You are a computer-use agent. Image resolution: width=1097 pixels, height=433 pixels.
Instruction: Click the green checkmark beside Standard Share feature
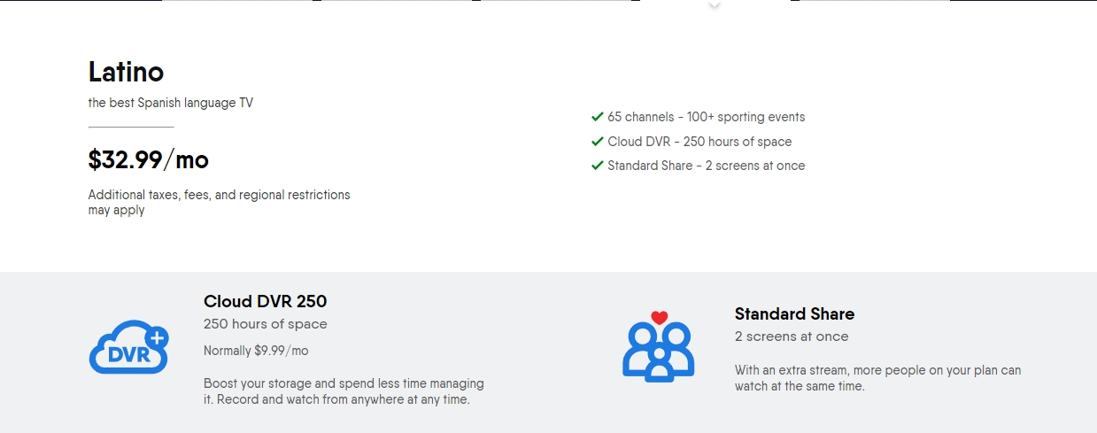click(598, 165)
